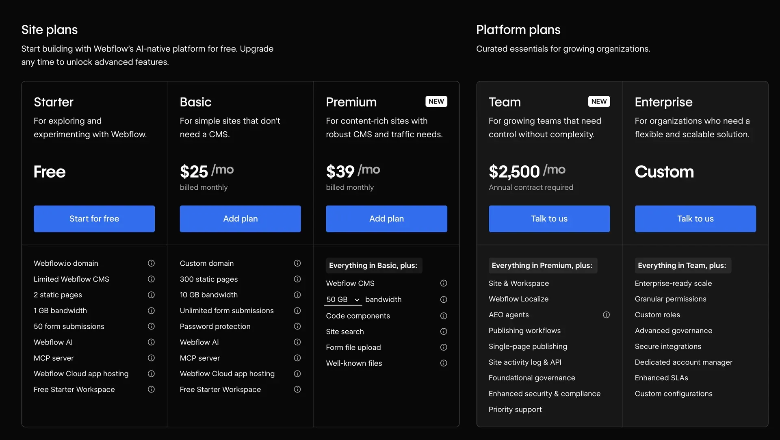
Task: Click Priority support feature
Action: (x=515, y=410)
